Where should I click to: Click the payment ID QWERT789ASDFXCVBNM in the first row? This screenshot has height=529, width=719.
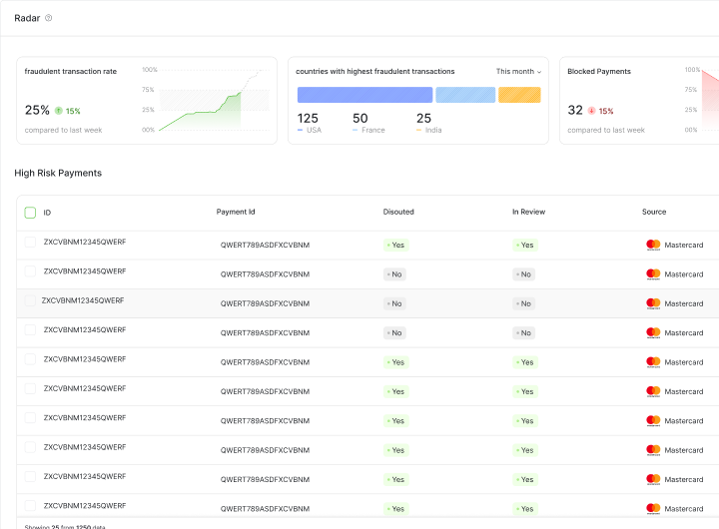[265, 245]
